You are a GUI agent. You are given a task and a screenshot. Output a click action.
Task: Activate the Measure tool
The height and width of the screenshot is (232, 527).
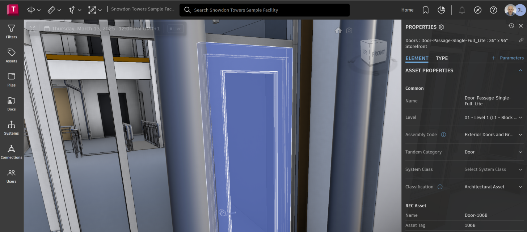[51, 10]
